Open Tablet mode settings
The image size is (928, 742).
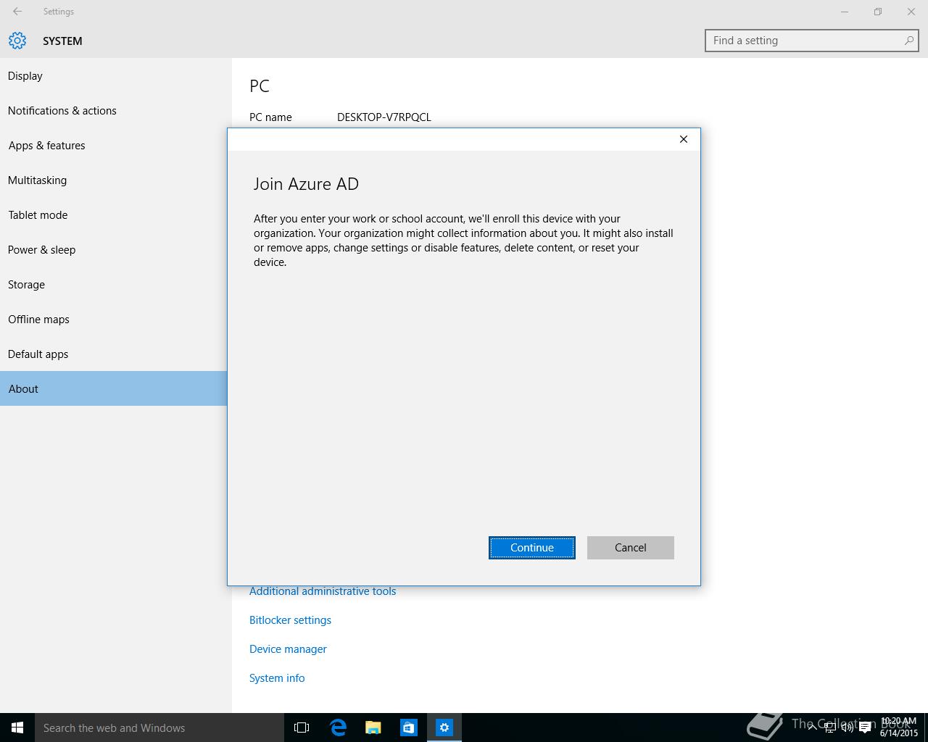point(113,215)
